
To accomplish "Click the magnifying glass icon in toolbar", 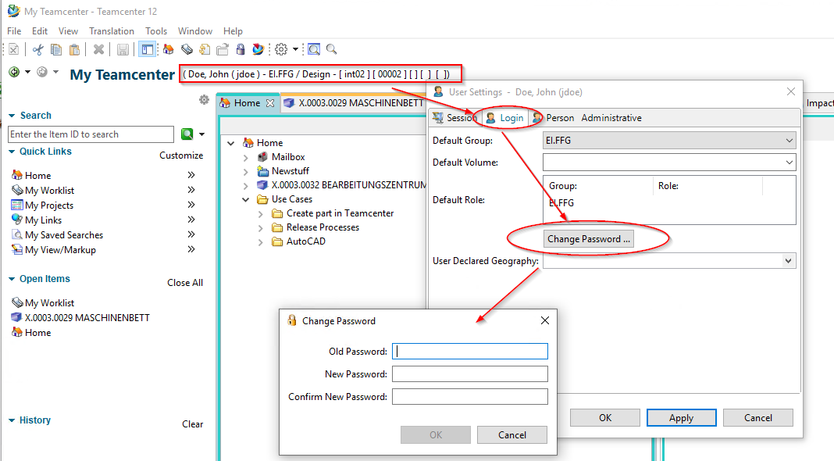I will [332, 49].
